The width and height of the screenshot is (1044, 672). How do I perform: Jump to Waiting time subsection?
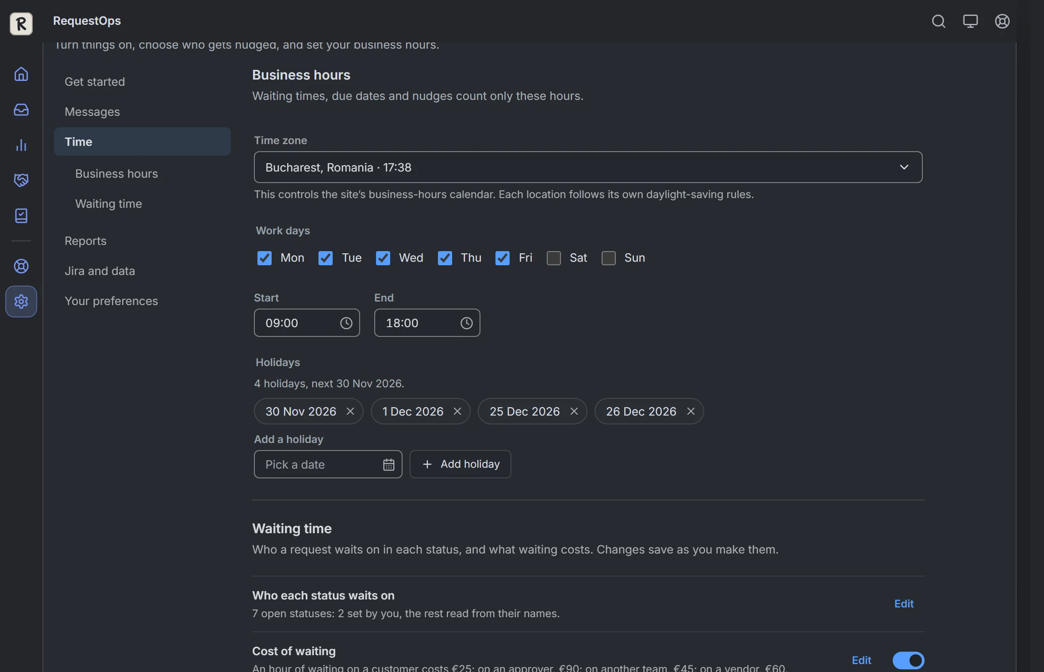[x=108, y=203]
